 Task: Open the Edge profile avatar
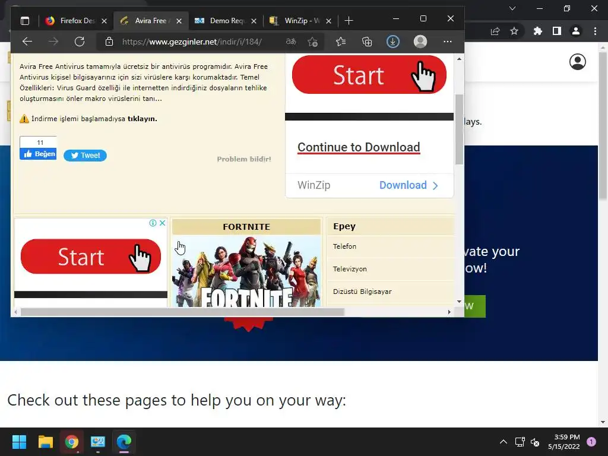pos(420,42)
